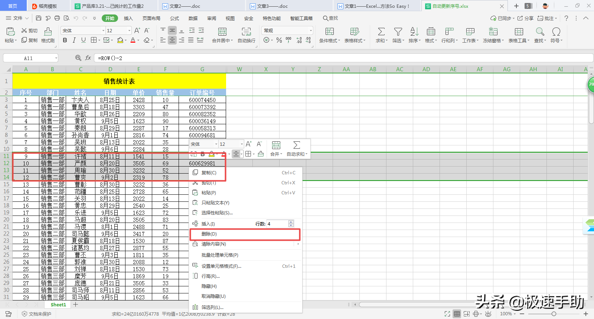Open the number format (常规) dropdown
The width and height of the screenshot is (594, 319).
(311, 30)
